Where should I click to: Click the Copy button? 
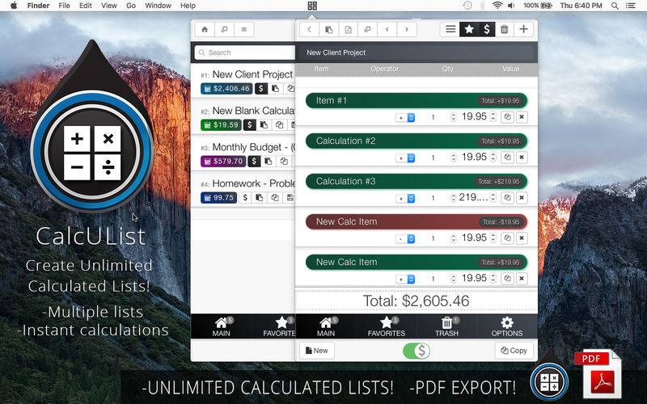pos(514,351)
